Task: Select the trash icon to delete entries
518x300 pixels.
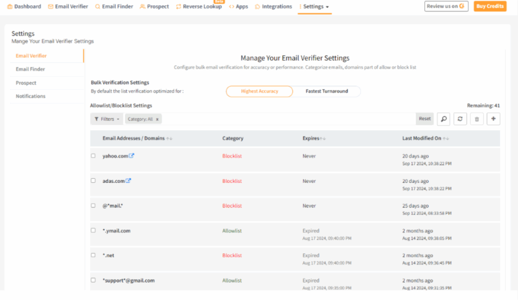Action: (477, 119)
